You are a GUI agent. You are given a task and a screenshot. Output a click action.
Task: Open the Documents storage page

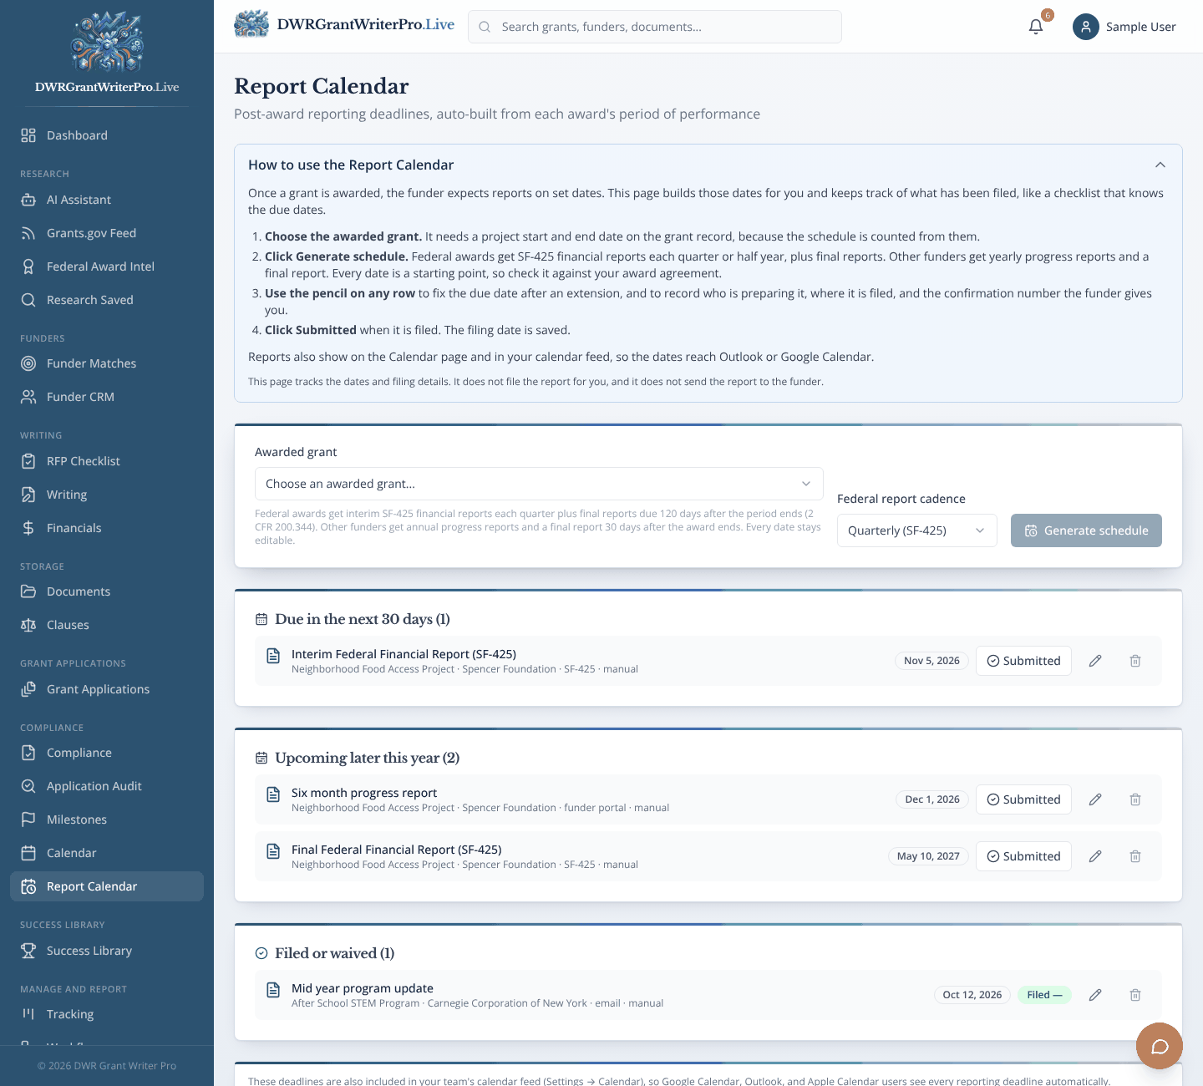coord(107,591)
